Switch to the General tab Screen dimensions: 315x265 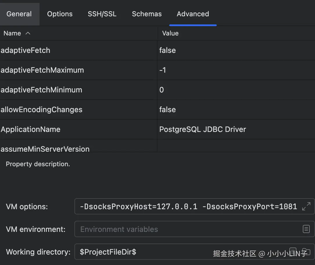pos(19,14)
